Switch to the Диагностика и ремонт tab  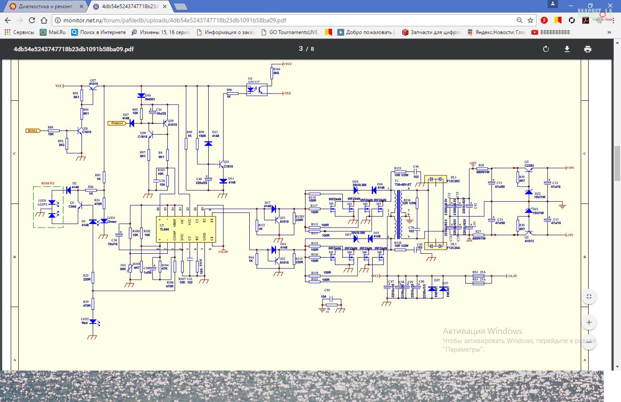[46, 6]
